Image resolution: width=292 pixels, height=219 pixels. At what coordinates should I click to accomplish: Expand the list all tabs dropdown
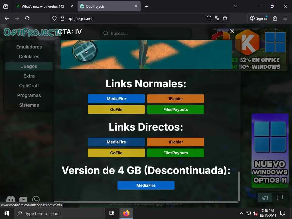[235, 6]
